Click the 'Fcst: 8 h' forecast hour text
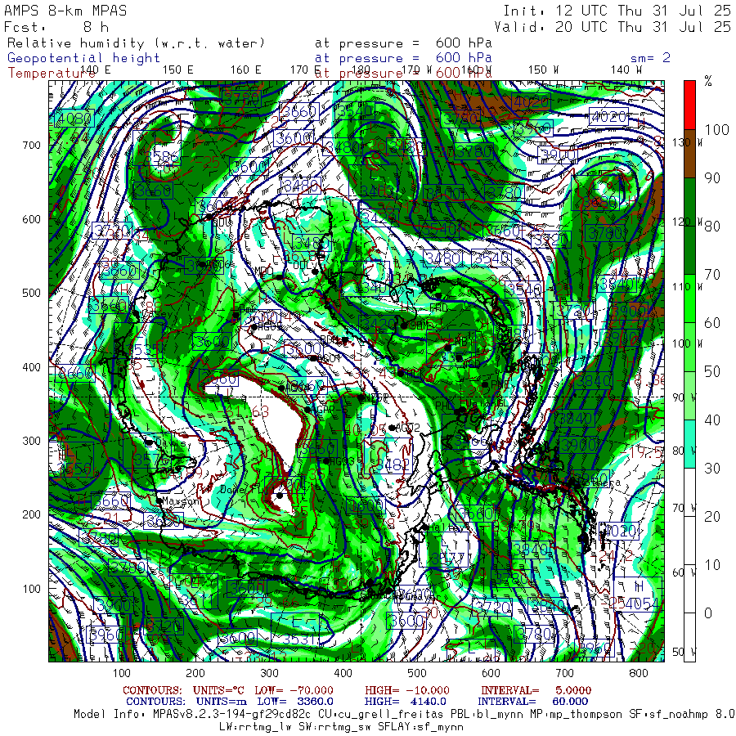This screenshot has height=736, width=736. coord(56,27)
